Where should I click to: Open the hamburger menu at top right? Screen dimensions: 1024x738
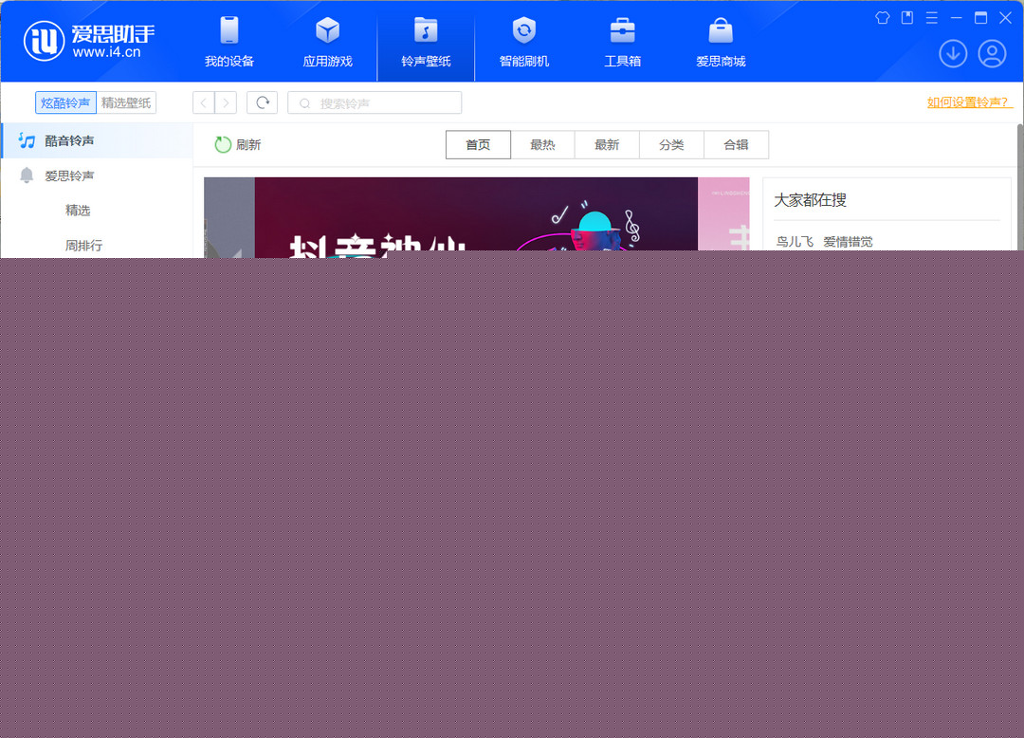(931, 17)
